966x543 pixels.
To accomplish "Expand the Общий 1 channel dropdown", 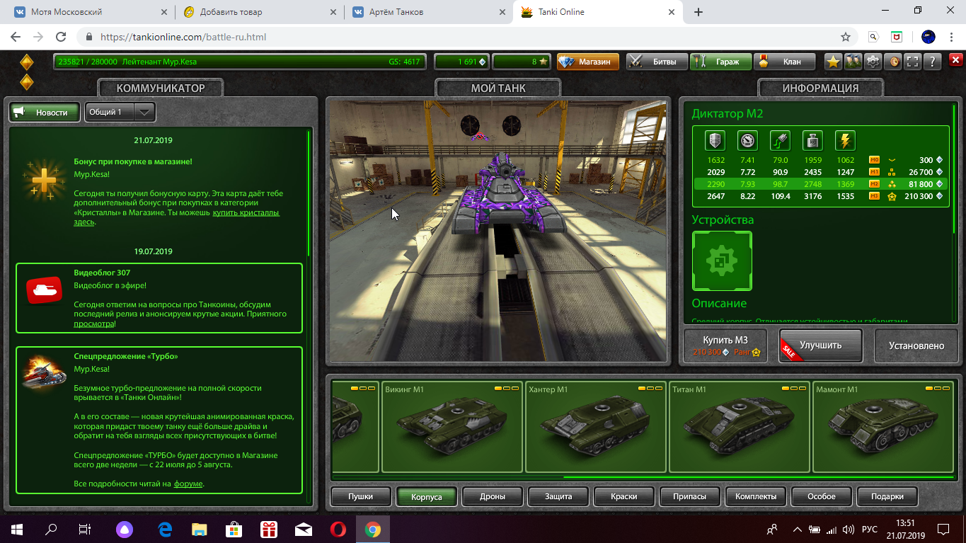I will (x=120, y=112).
